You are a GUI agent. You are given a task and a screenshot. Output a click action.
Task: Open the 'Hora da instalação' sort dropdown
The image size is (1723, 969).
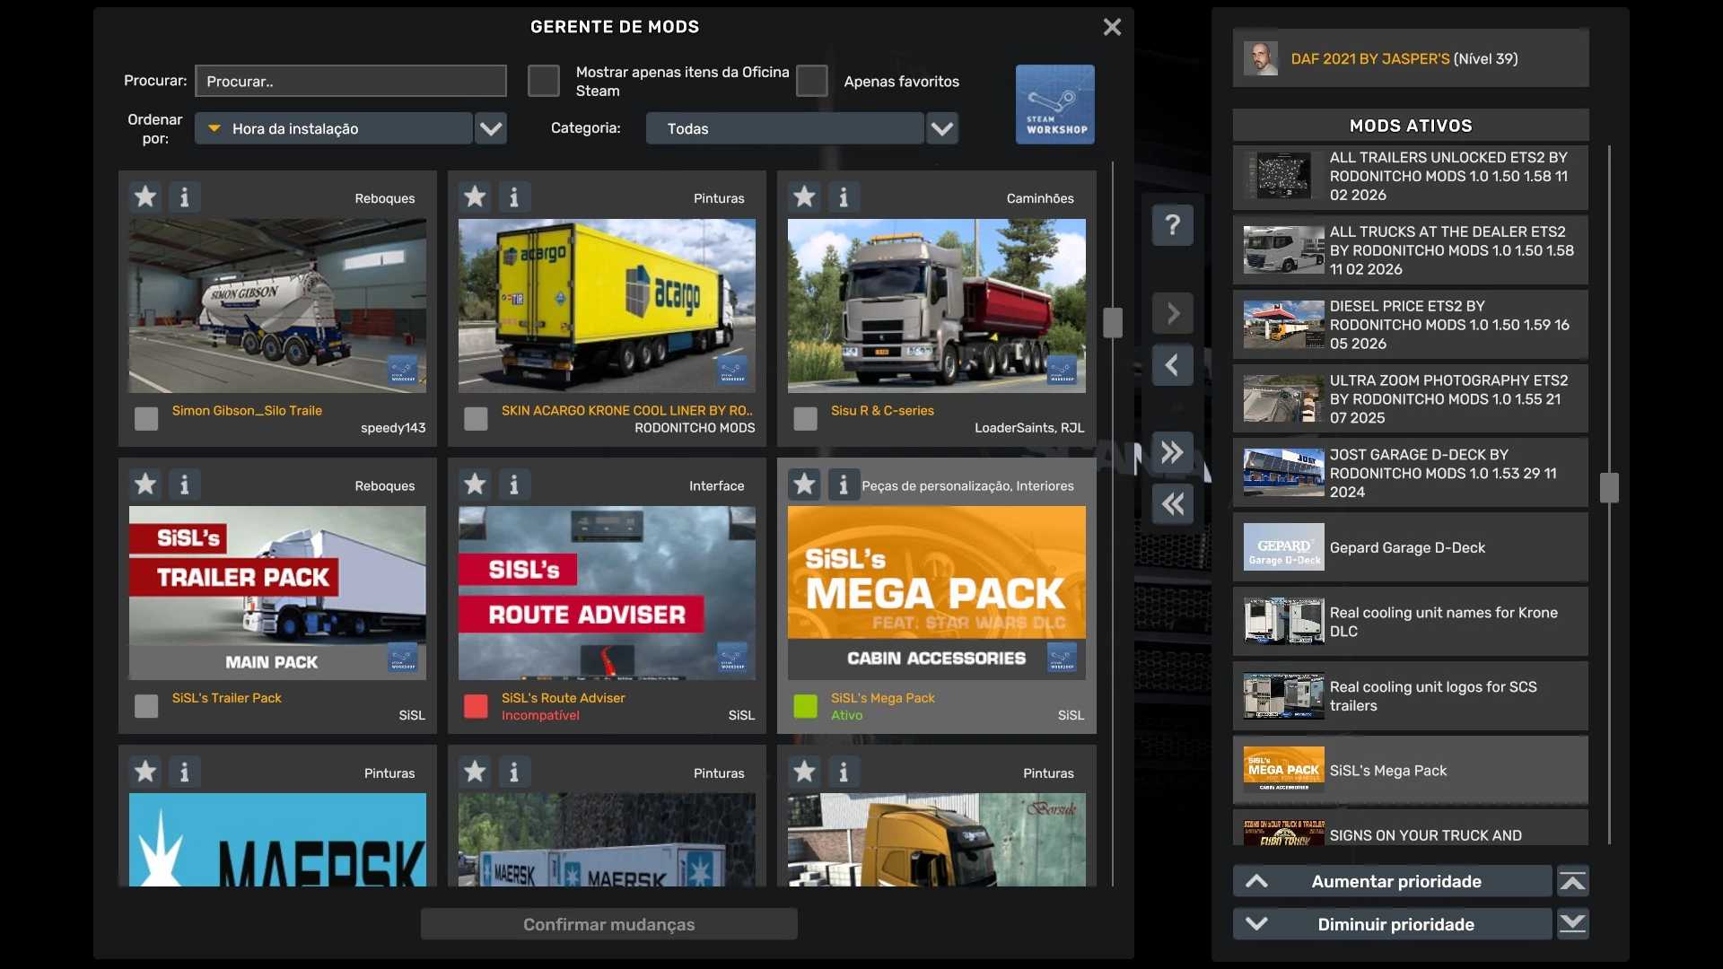coord(334,128)
